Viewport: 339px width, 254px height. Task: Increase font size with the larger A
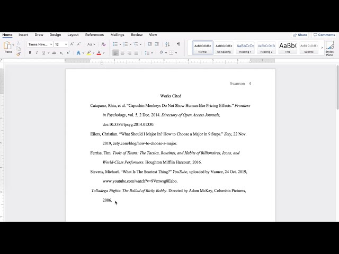tap(72, 44)
